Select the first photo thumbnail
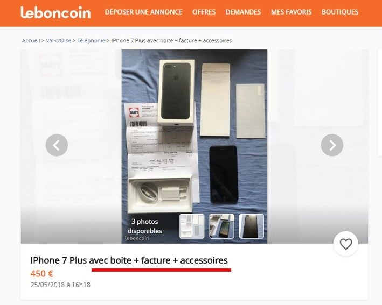Viewport: 382px width, 305px height. click(192, 226)
